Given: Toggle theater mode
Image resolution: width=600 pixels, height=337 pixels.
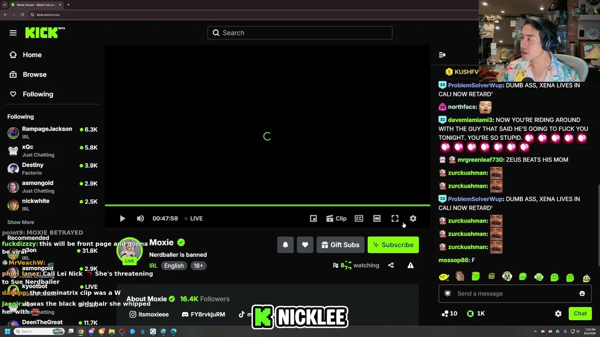Looking at the screenshot, I should (377, 219).
